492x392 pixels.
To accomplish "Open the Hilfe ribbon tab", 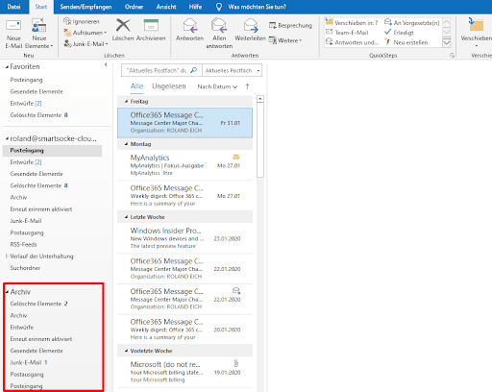I will coord(195,7).
